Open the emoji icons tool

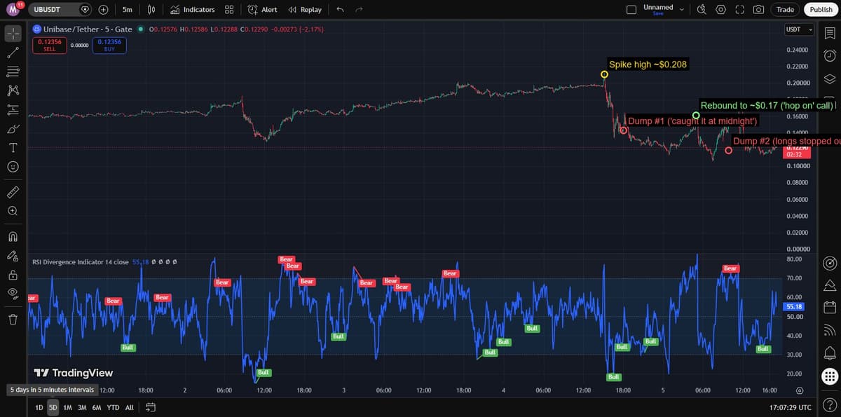tap(12, 167)
